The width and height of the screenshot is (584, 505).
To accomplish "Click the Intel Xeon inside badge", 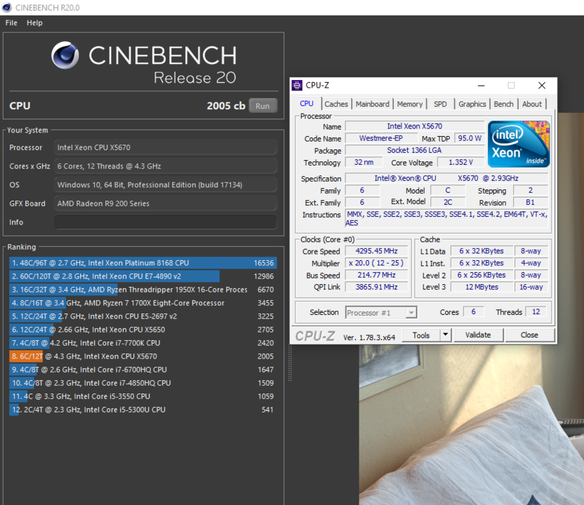I will click(x=519, y=144).
